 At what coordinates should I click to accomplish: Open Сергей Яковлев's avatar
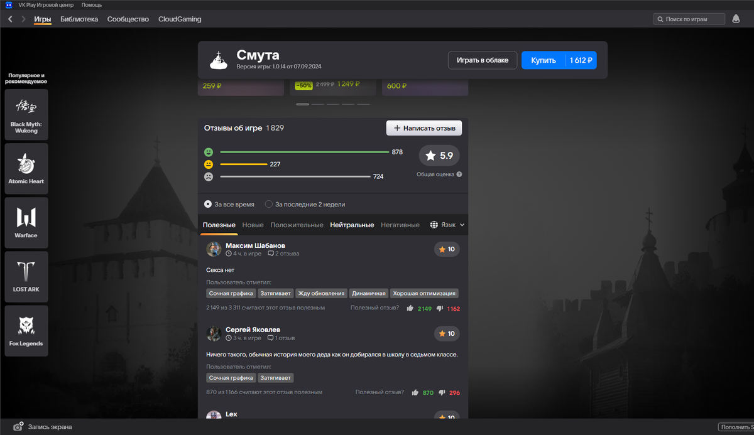tap(214, 333)
